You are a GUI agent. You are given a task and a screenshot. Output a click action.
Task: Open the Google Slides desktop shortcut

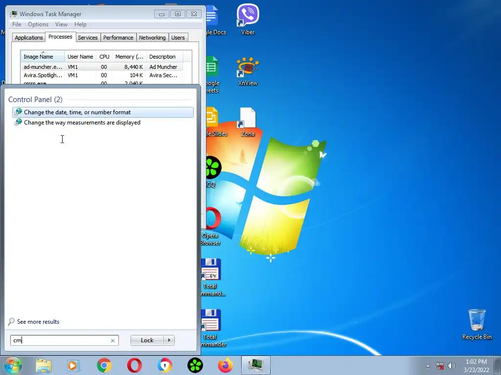216,122
